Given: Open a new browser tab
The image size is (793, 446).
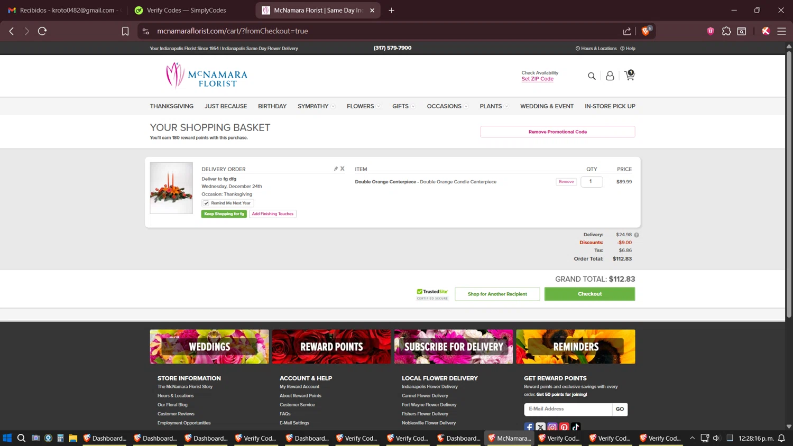Looking at the screenshot, I should pyautogui.click(x=392, y=10).
